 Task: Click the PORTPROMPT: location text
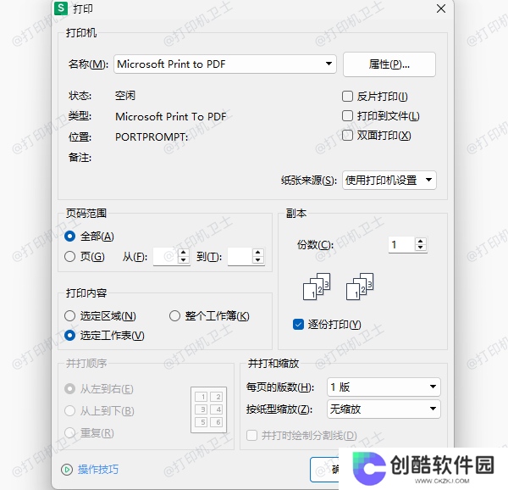point(152,136)
